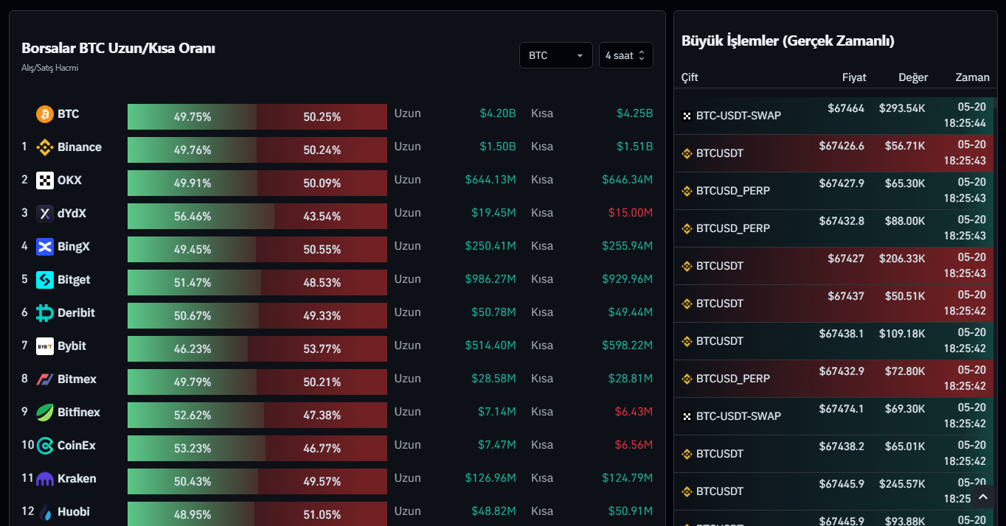
Task: Click the Deribit exchange logo icon
Action: point(45,313)
